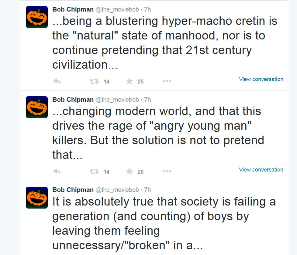Open the 7h timestamp of the first tweet
This screenshot has height=255, width=297.
pos(147,9)
